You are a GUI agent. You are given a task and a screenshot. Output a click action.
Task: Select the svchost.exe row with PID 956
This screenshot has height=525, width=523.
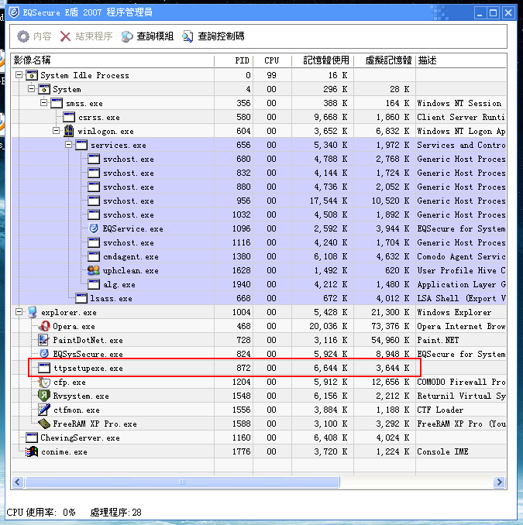[x=259, y=201]
